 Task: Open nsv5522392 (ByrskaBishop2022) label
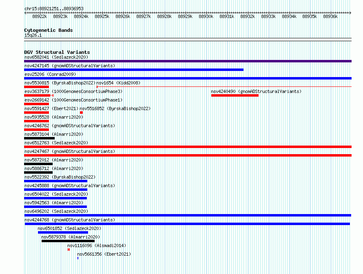[60, 177]
